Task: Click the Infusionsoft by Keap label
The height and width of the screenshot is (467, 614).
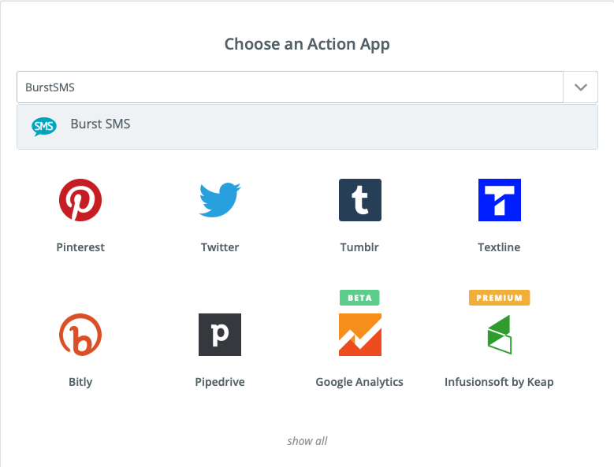Action: (x=499, y=382)
